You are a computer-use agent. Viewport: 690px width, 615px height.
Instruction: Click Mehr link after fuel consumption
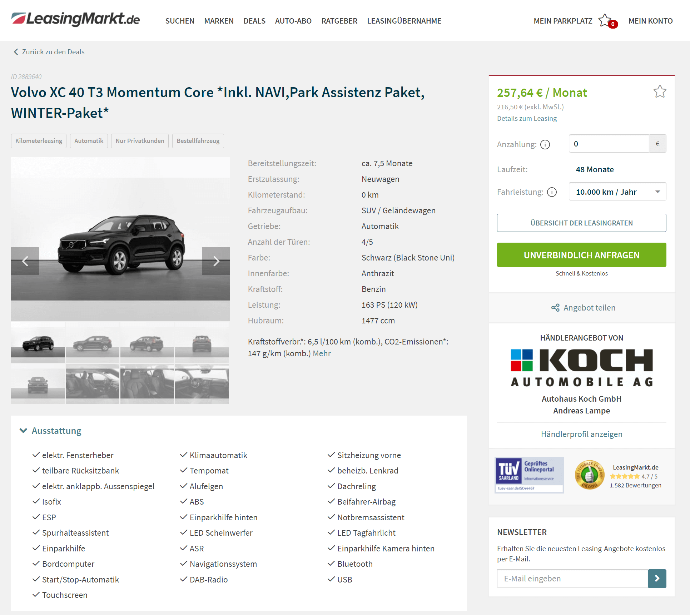tap(322, 353)
